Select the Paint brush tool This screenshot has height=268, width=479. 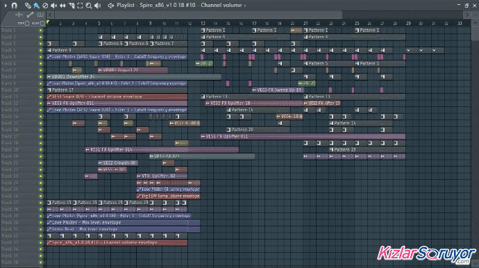36,5
